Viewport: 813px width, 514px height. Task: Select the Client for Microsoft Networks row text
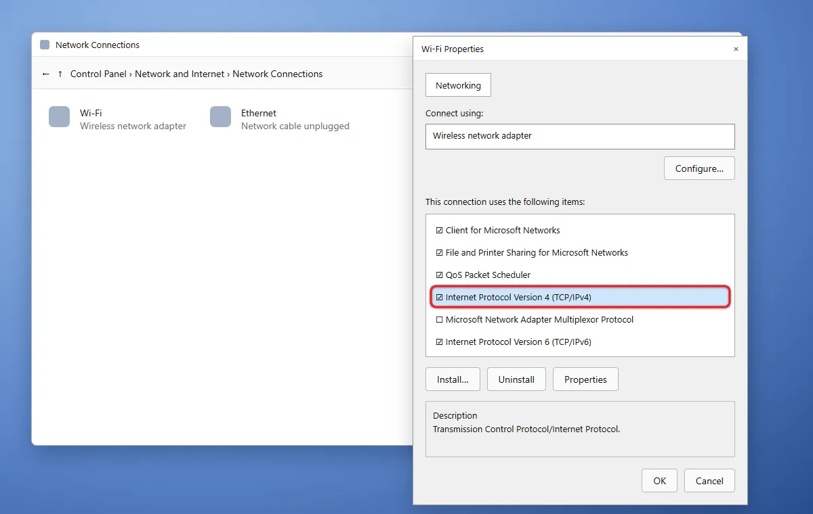click(503, 231)
